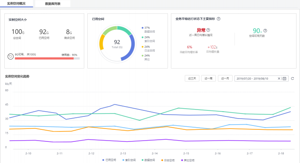Refresh the trend chart
The height and width of the screenshot is (163, 300).
[x=292, y=78]
